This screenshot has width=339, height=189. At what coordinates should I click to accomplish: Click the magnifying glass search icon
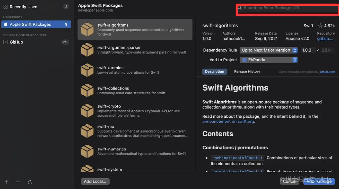point(240,8)
